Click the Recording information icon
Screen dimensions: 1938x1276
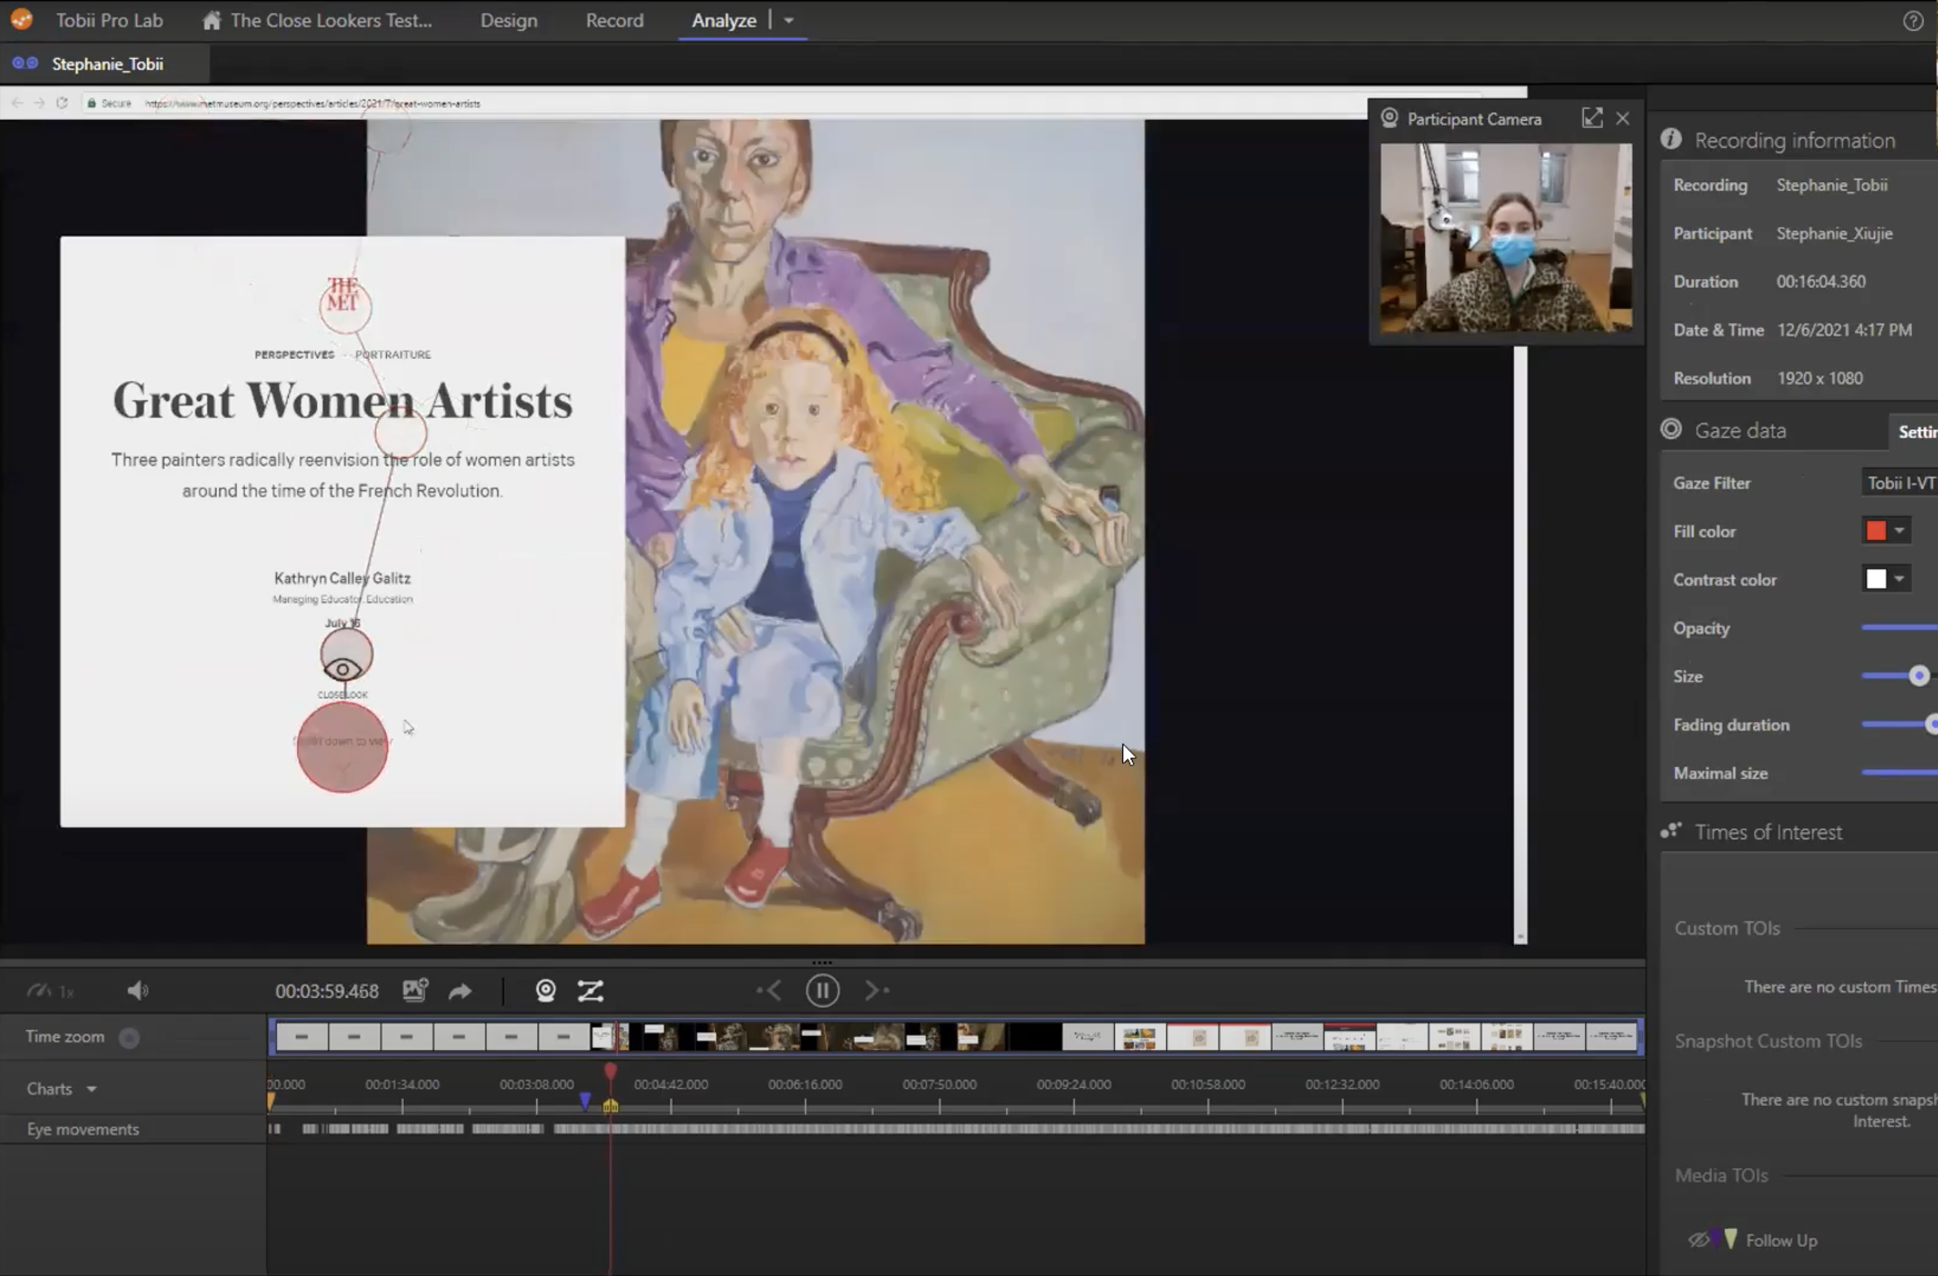1671,140
